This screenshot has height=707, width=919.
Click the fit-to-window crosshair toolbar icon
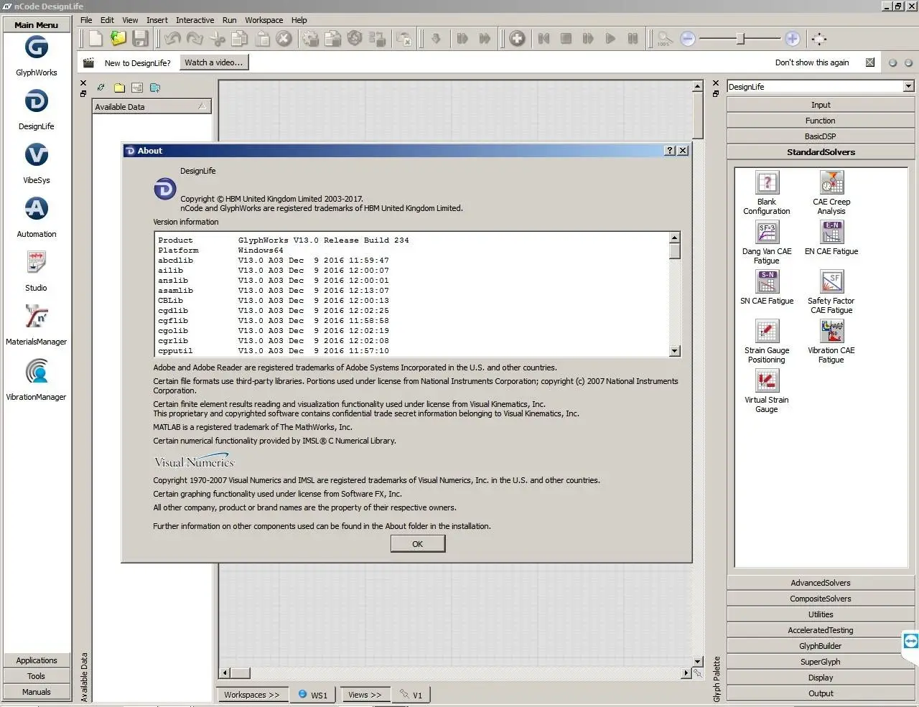pos(819,39)
